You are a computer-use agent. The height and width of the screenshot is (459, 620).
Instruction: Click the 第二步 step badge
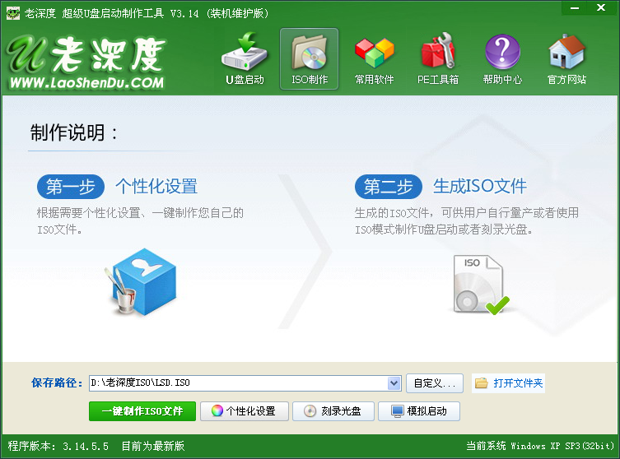click(389, 187)
